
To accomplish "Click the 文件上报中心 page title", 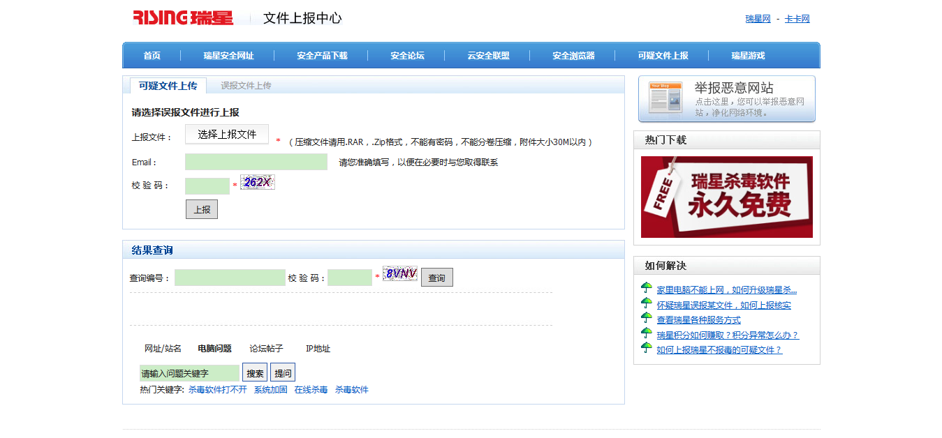I will [302, 18].
